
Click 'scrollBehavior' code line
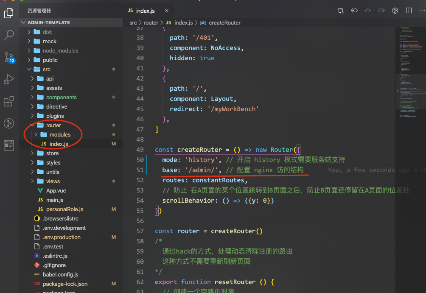pos(218,201)
